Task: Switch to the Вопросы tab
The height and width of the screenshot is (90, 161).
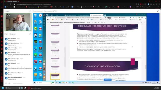Action: pos(12,34)
